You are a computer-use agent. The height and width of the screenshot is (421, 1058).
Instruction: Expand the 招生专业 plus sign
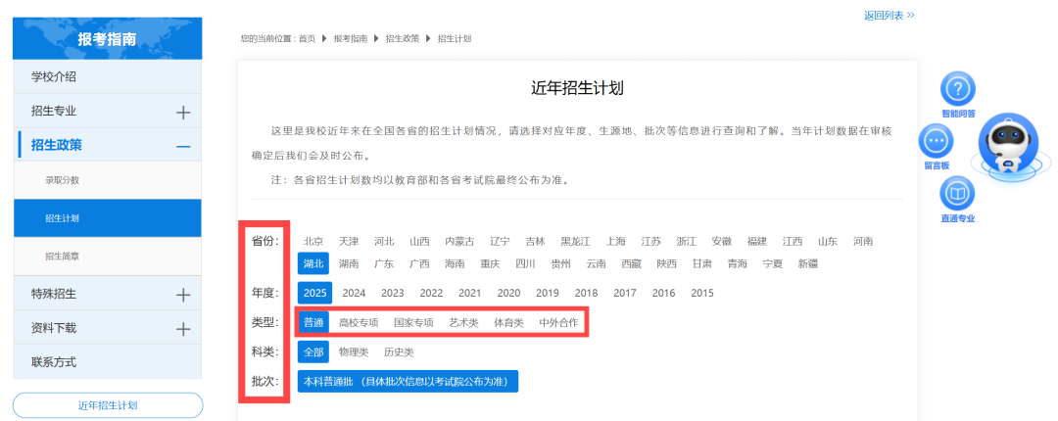[182, 112]
